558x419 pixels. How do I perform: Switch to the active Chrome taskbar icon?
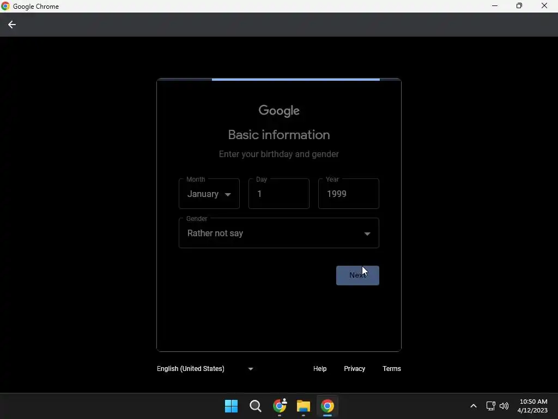click(327, 406)
